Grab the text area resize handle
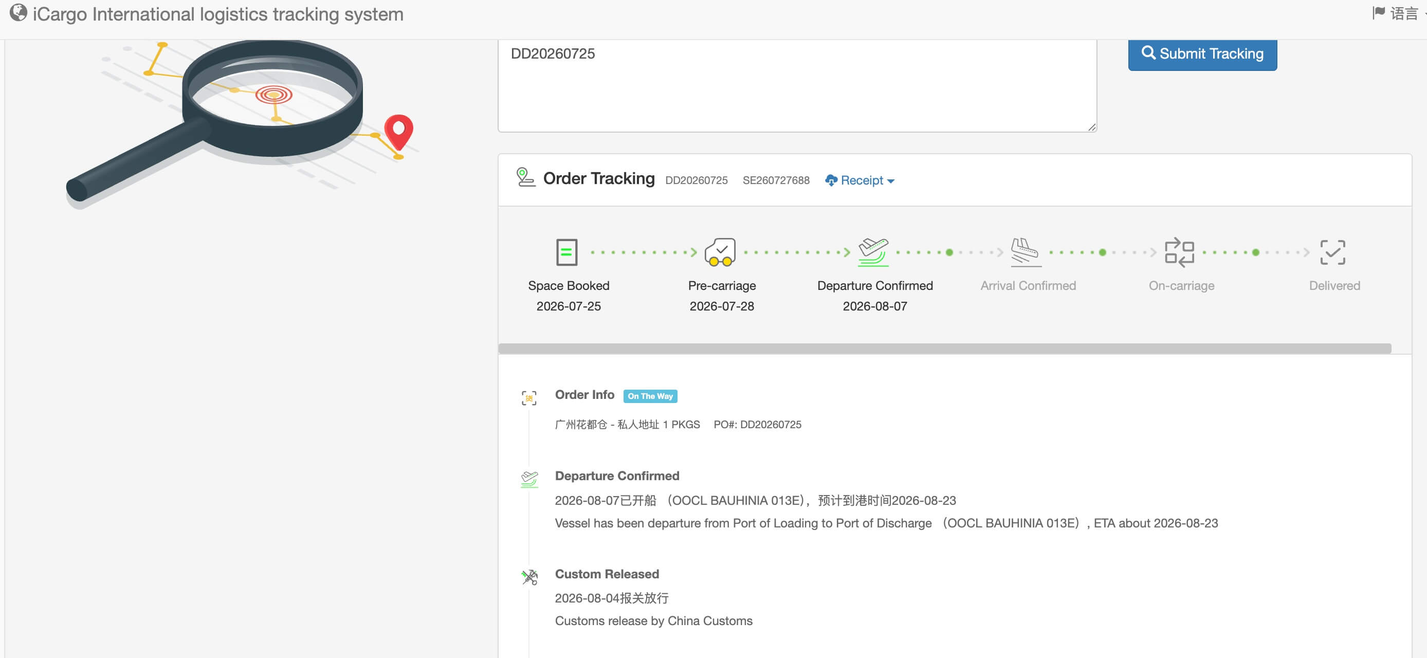This screenshot has height=658, width=1427. click(x=1091, y=127)
